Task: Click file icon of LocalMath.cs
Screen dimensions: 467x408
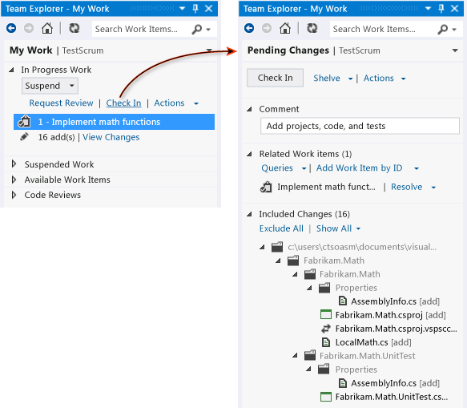Action: [326, 342]
